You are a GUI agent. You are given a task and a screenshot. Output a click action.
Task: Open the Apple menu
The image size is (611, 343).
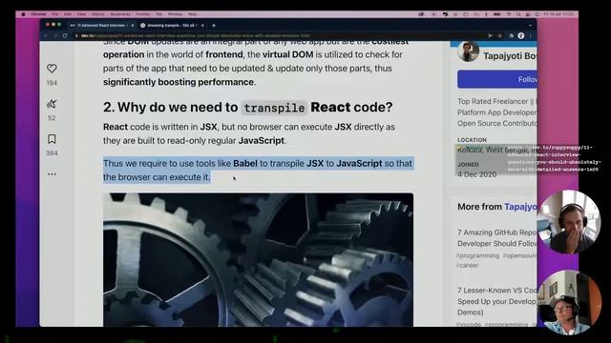23,14
